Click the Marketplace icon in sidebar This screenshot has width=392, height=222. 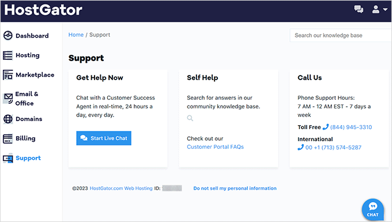tap(7, 75)
